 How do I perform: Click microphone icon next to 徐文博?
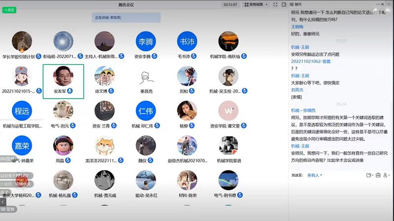[x=111, y=91]
